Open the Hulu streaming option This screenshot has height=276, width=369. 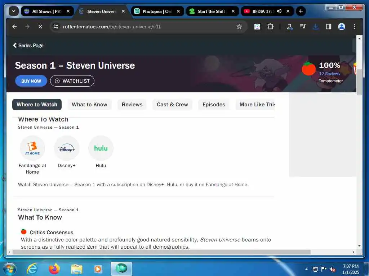pos(101,152)
